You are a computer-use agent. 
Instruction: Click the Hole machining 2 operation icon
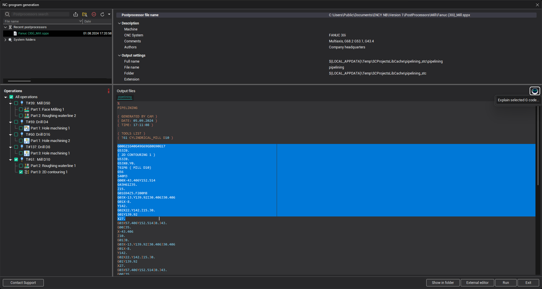[x=26, y=141]
